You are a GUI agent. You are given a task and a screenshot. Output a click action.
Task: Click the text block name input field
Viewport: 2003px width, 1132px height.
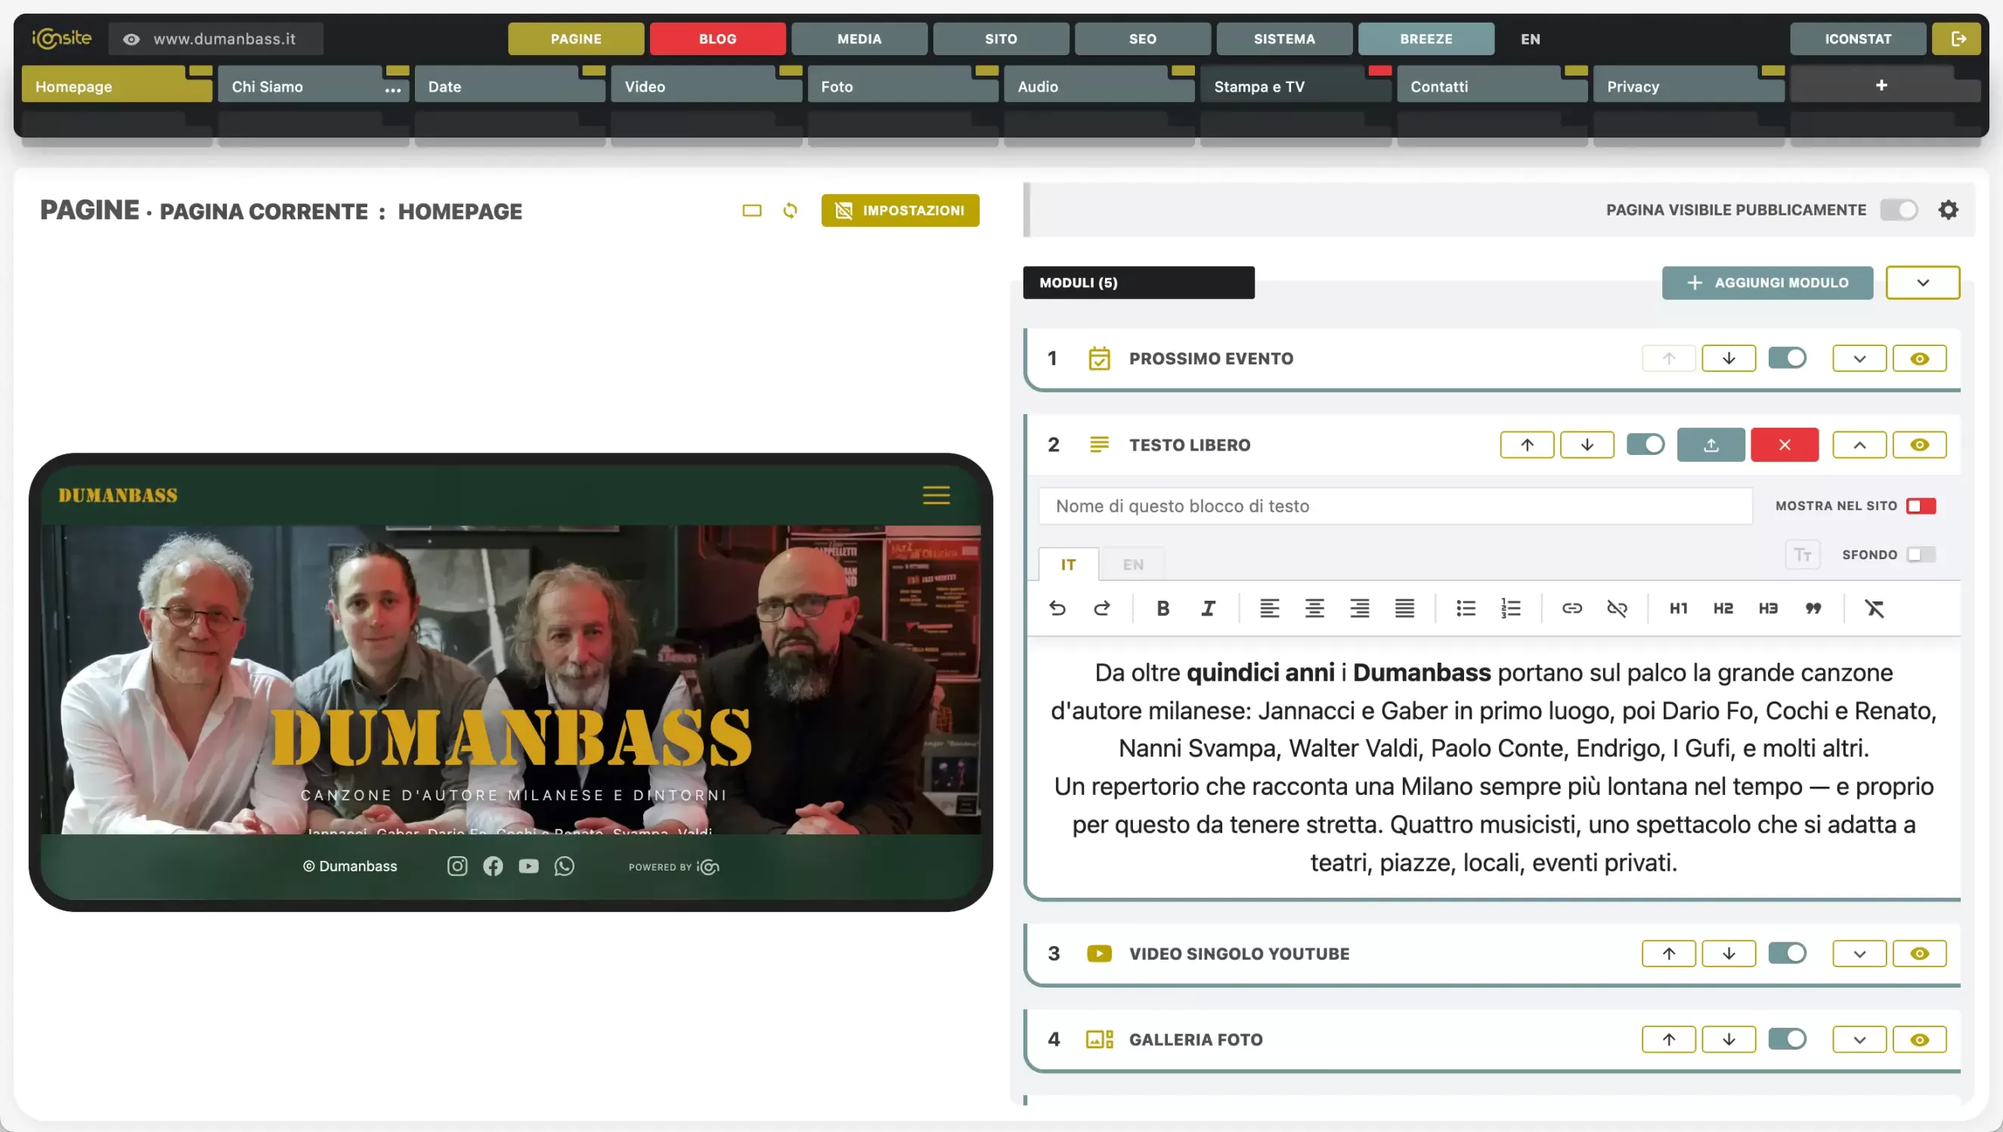tap(1395, 506)
